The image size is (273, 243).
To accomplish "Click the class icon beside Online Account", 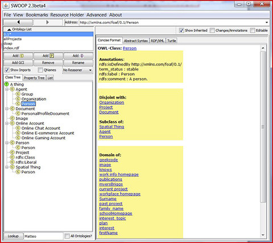I will [x=13, y=123].
